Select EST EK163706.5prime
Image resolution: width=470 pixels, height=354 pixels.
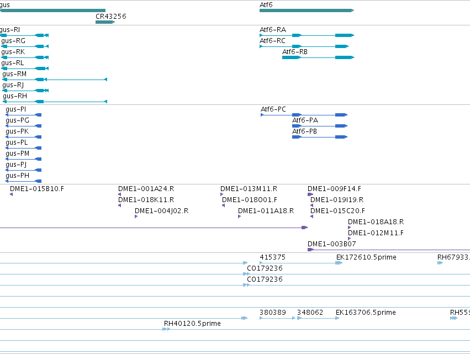(337, 318)
